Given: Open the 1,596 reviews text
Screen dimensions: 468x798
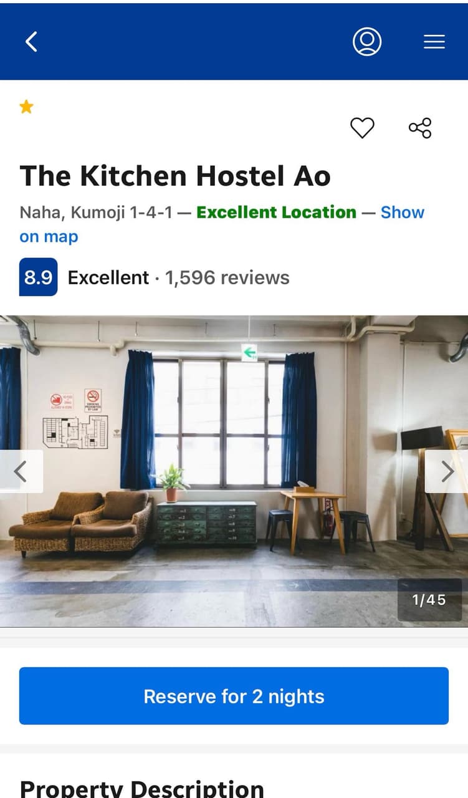Looking at the screenshot, I should [x=227, y=277].
